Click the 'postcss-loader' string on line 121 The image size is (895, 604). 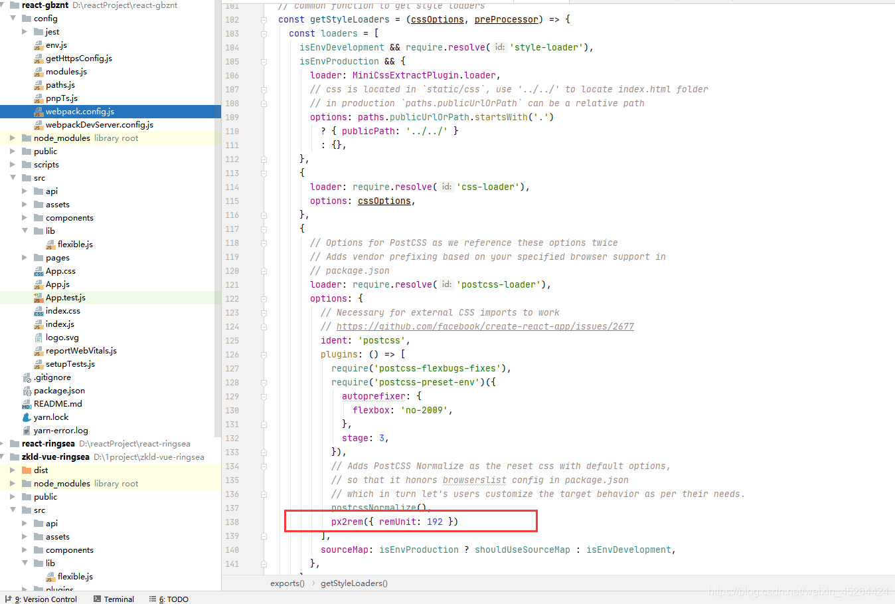(498, 285)
